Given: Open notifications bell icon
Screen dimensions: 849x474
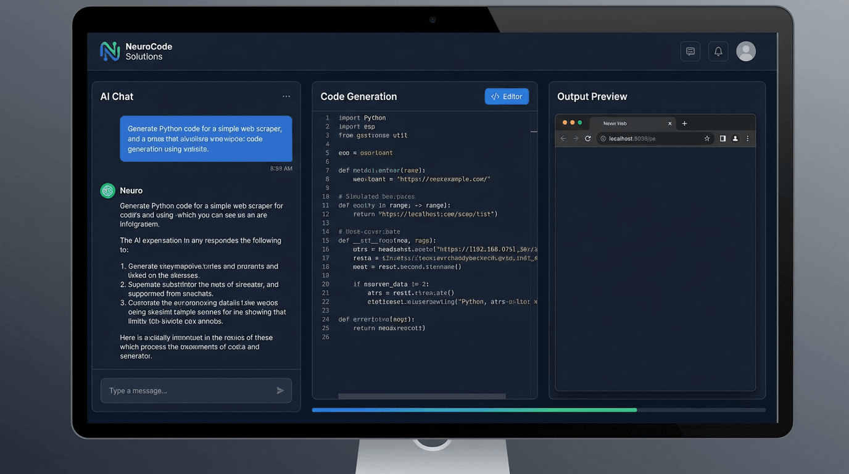Looking at the screenshot, I should pos(718,51).
